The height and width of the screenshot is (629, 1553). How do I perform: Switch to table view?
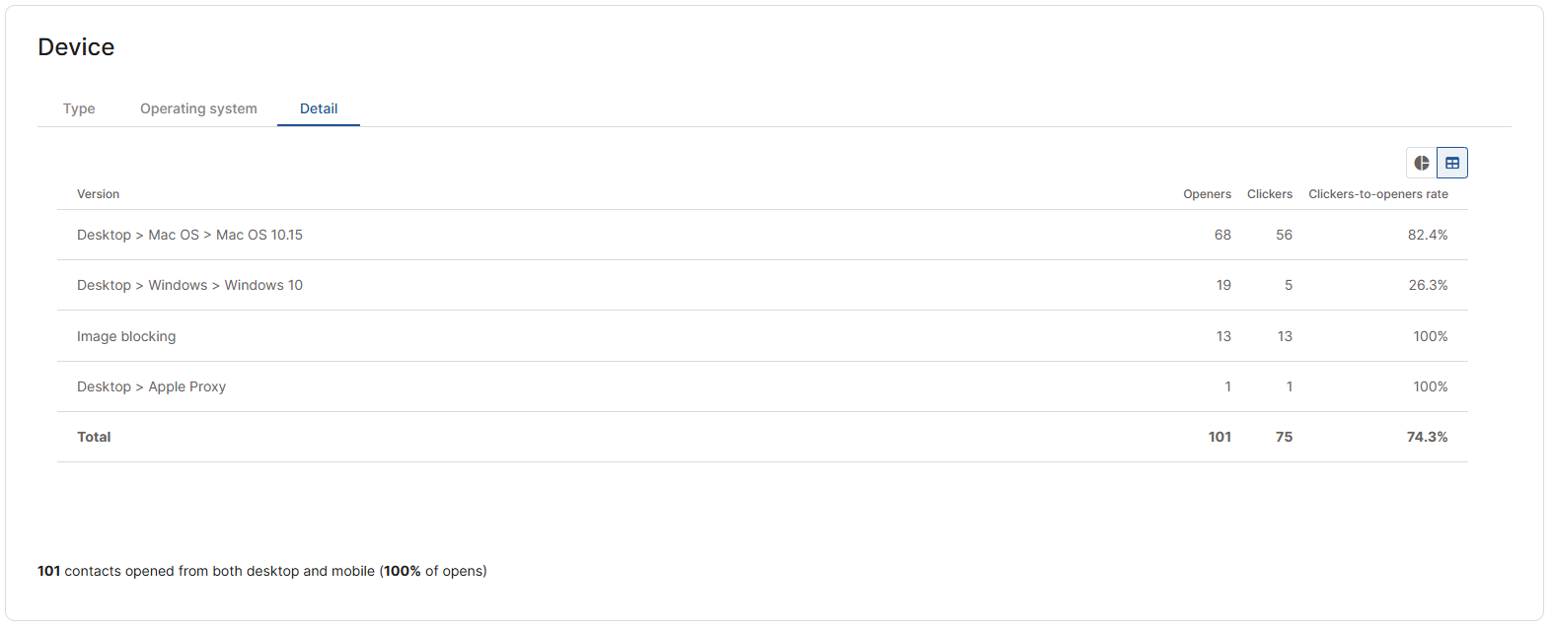pos(1452,163)
